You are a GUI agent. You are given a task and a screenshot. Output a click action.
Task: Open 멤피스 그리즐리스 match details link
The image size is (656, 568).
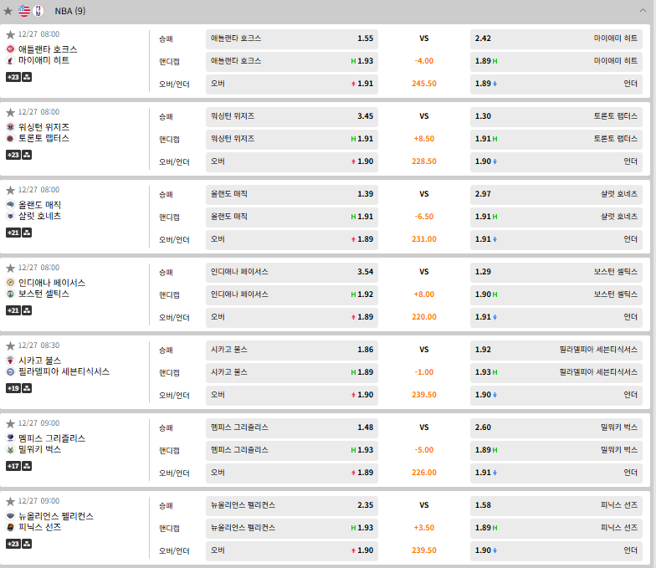point(52,438)
